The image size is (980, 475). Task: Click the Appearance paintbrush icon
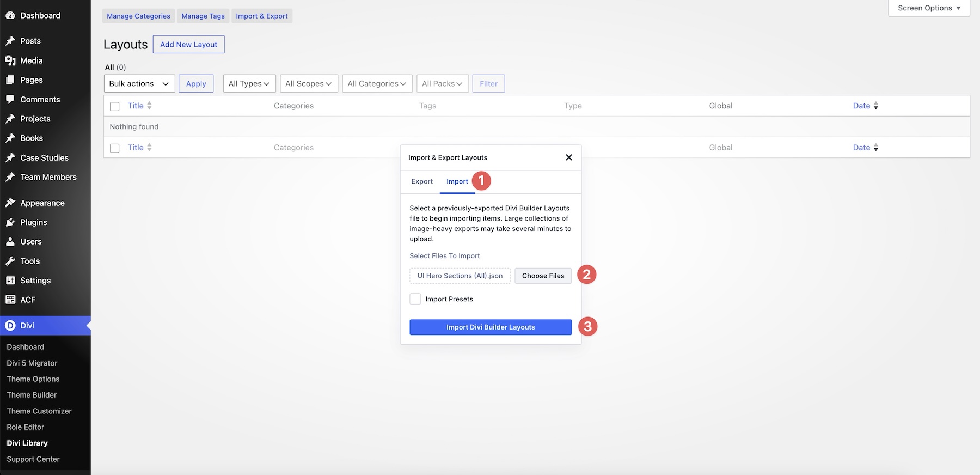click(10, 203)
